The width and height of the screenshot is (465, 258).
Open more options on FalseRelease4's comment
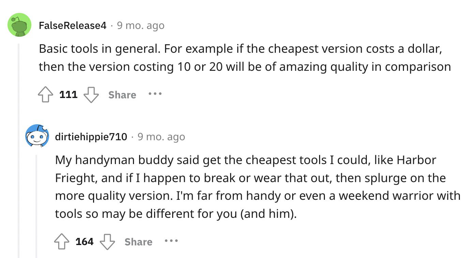pyautogui.click(x=155, y=94)
